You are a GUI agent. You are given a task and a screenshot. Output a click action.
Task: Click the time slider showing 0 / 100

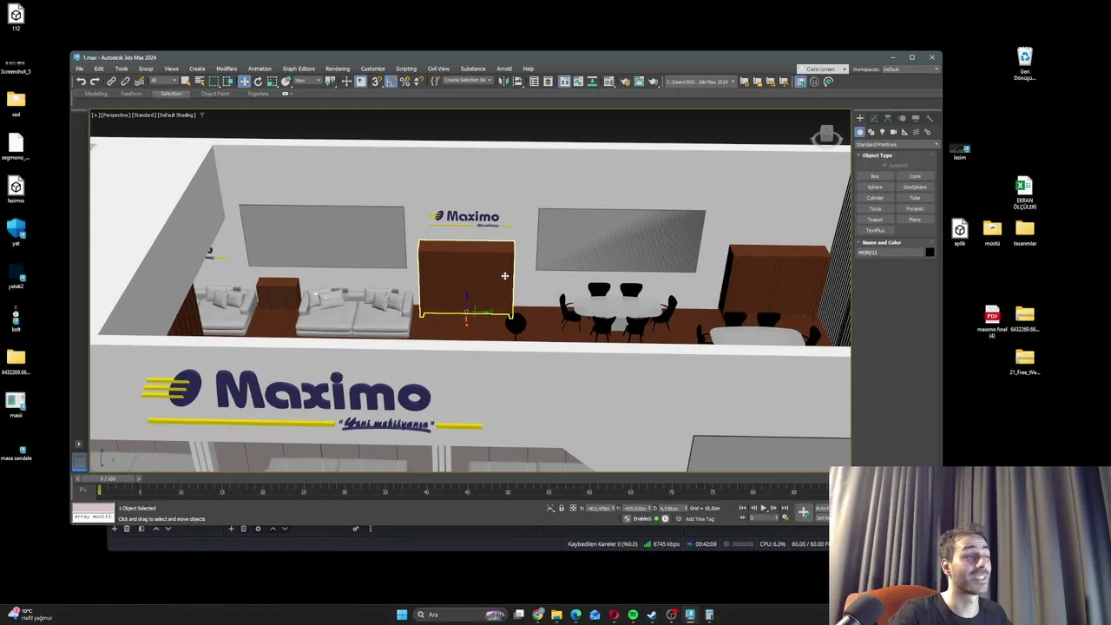click(108, 479)
